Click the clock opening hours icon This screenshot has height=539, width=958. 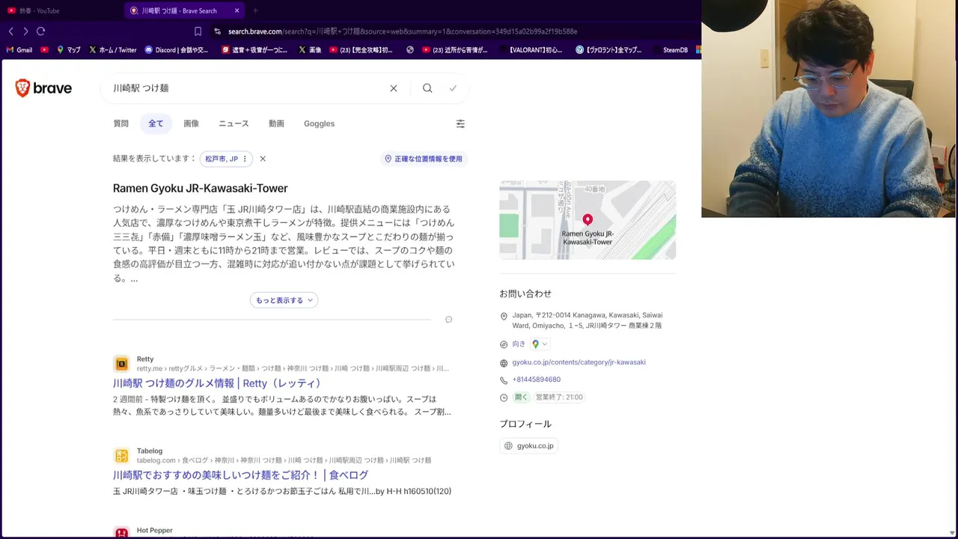(x=504, y=398)
